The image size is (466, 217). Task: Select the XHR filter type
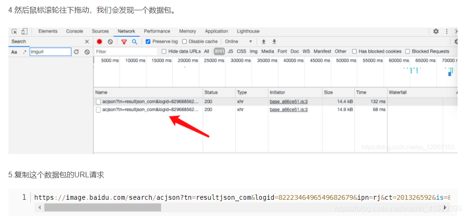click(219, 51)
